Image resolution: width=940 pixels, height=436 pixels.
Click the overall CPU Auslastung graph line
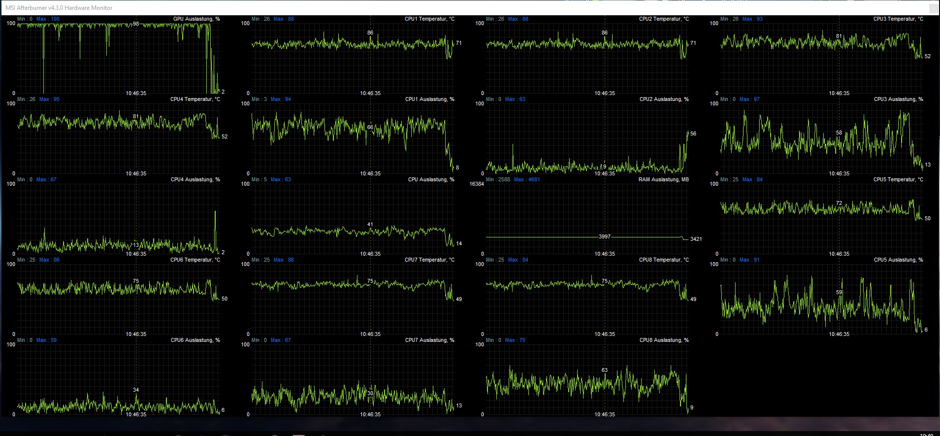point(353,235)
